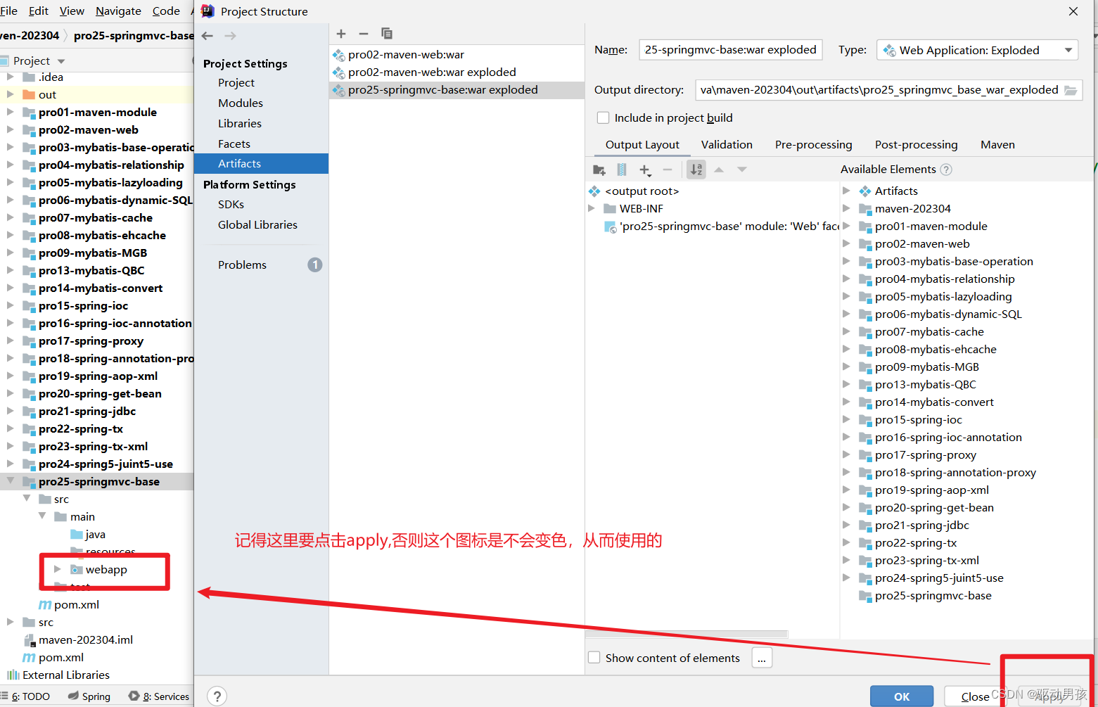The height and width of the screenshot is (707, 1098).
Task: Open Facets settings
Action: pos(234,144)
